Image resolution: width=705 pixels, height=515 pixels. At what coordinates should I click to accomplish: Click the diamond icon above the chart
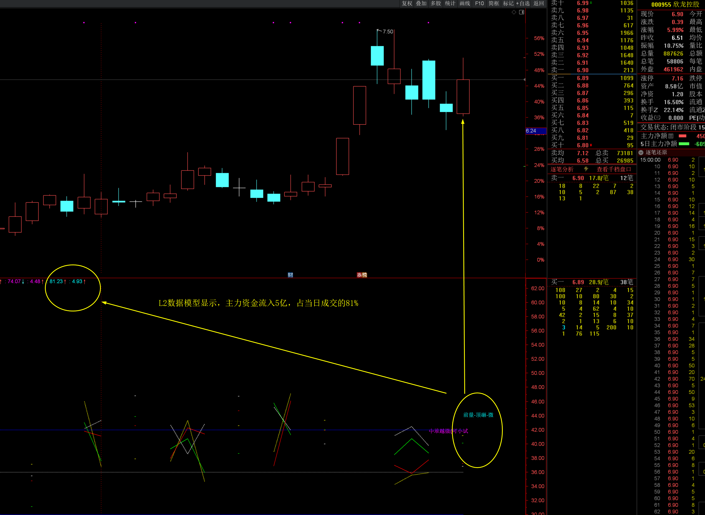click(514, 12)
